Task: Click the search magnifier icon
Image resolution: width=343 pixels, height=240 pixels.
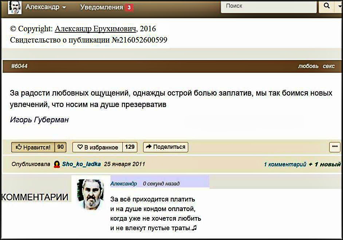Action: tap(326, 6)
